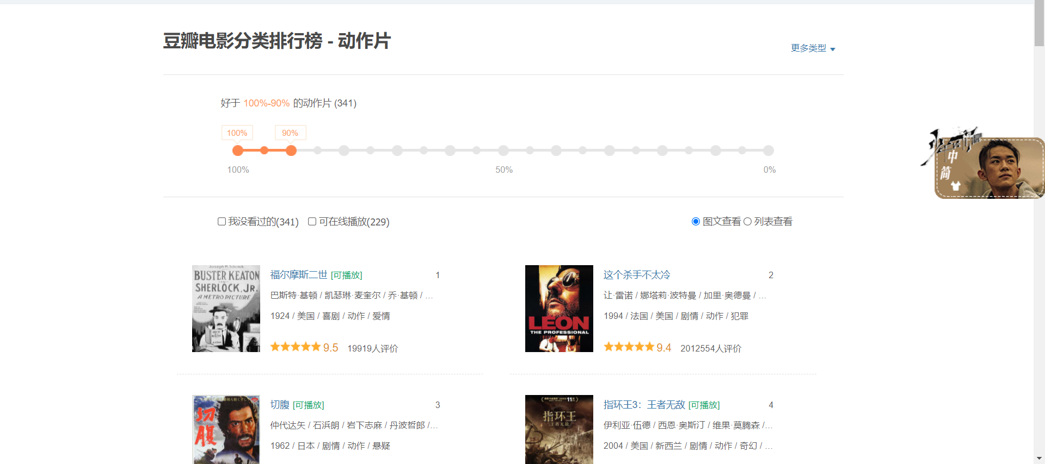Click the 100% slider handle
Screen dimensions: 1045x464
point(238,151)
